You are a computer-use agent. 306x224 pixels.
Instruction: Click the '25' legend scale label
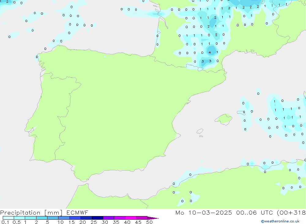[x=94, y=222]
